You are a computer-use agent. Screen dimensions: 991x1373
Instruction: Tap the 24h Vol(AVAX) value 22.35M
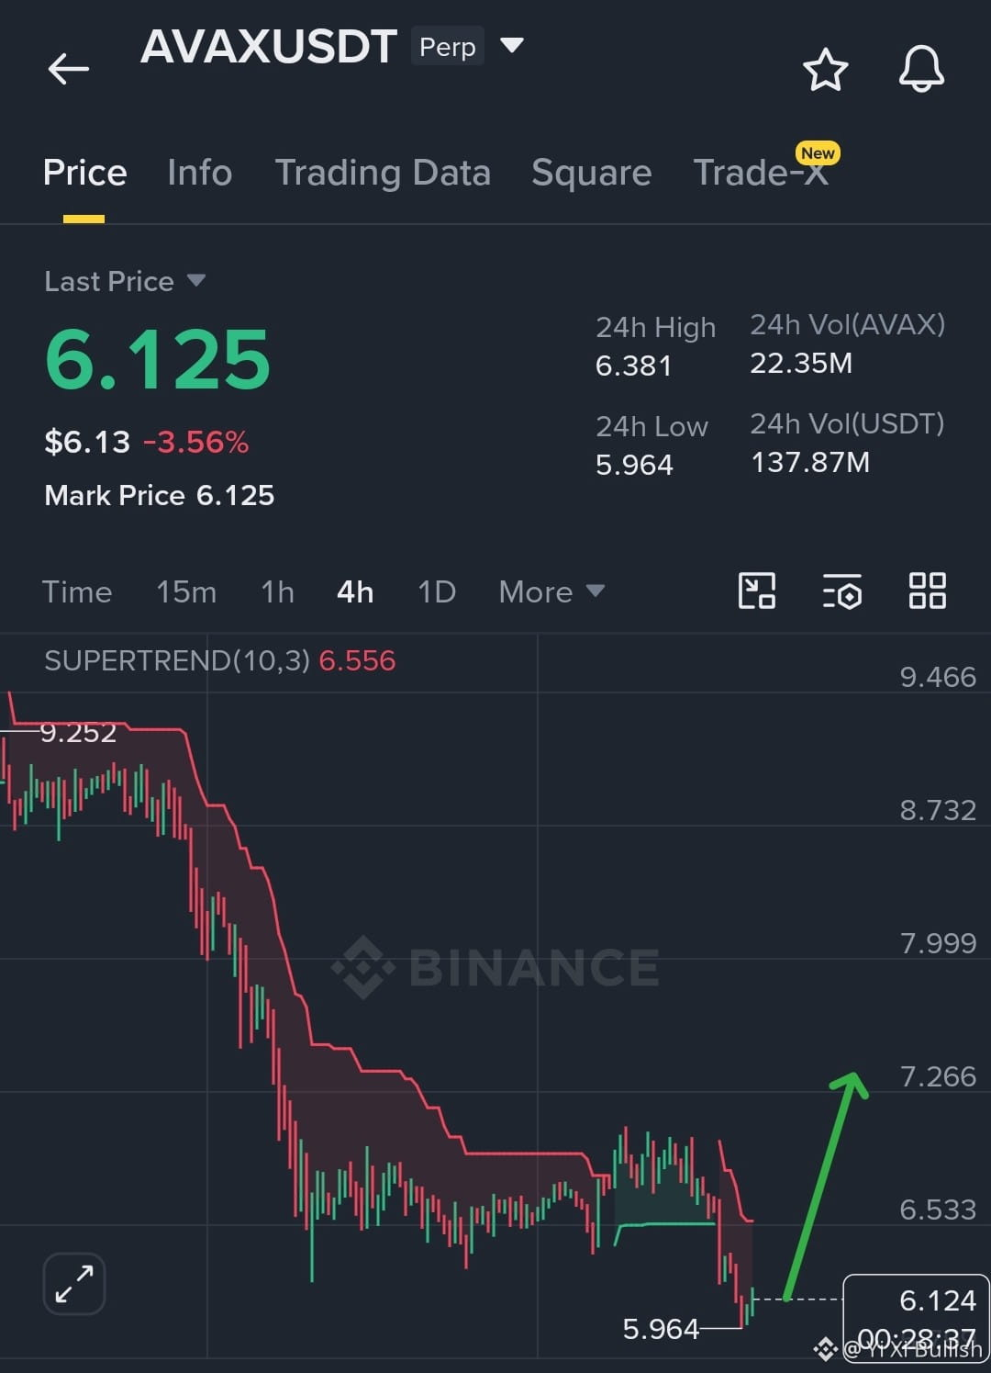[x=801, y=363]
